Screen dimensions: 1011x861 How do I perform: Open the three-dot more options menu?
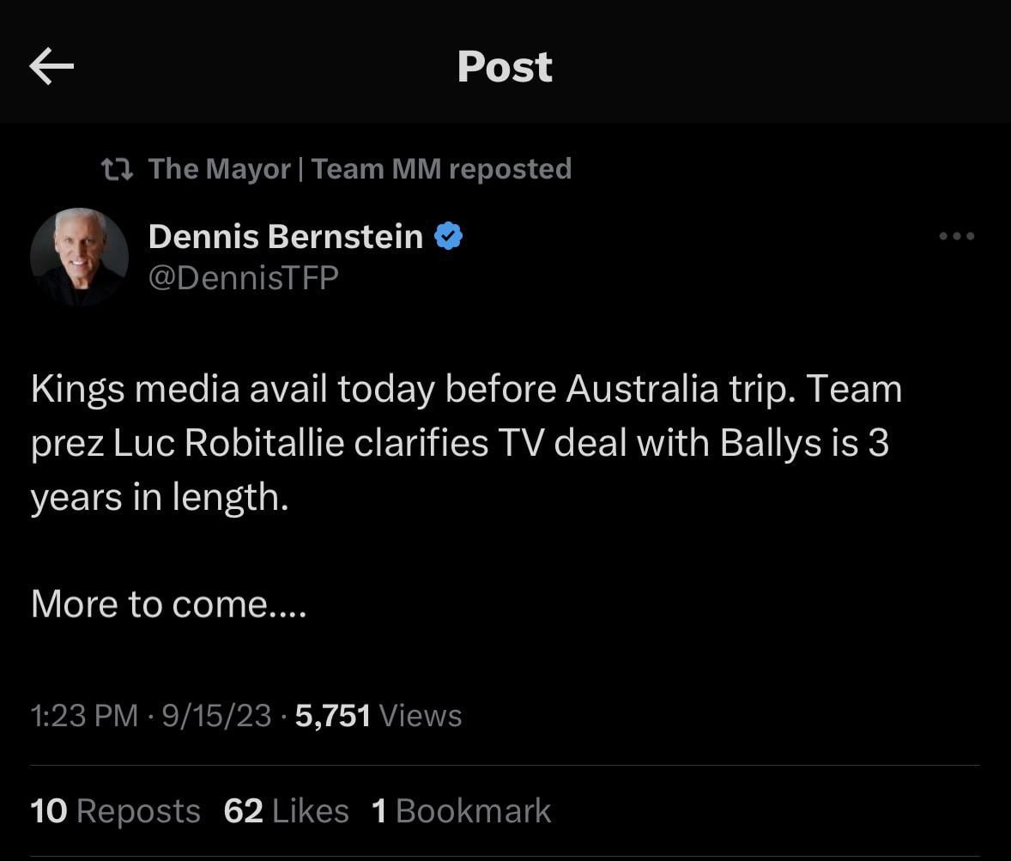pyautogui.click(x=957, y=236)
